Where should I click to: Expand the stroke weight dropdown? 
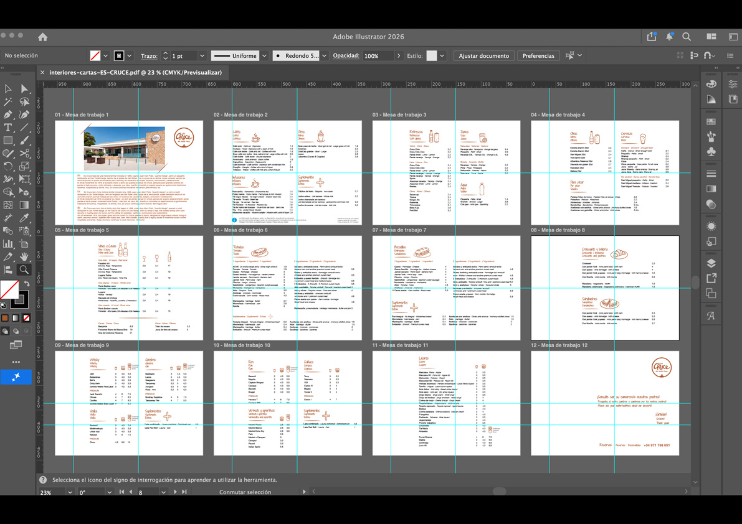(202, 56)
